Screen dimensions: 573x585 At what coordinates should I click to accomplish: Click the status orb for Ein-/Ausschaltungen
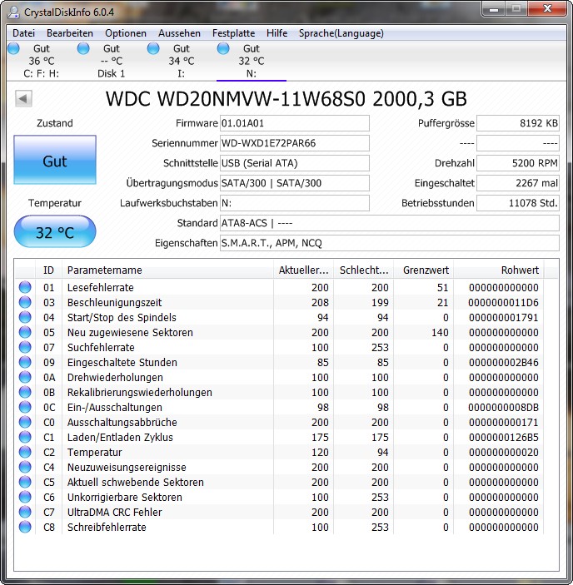click(25, 407)
